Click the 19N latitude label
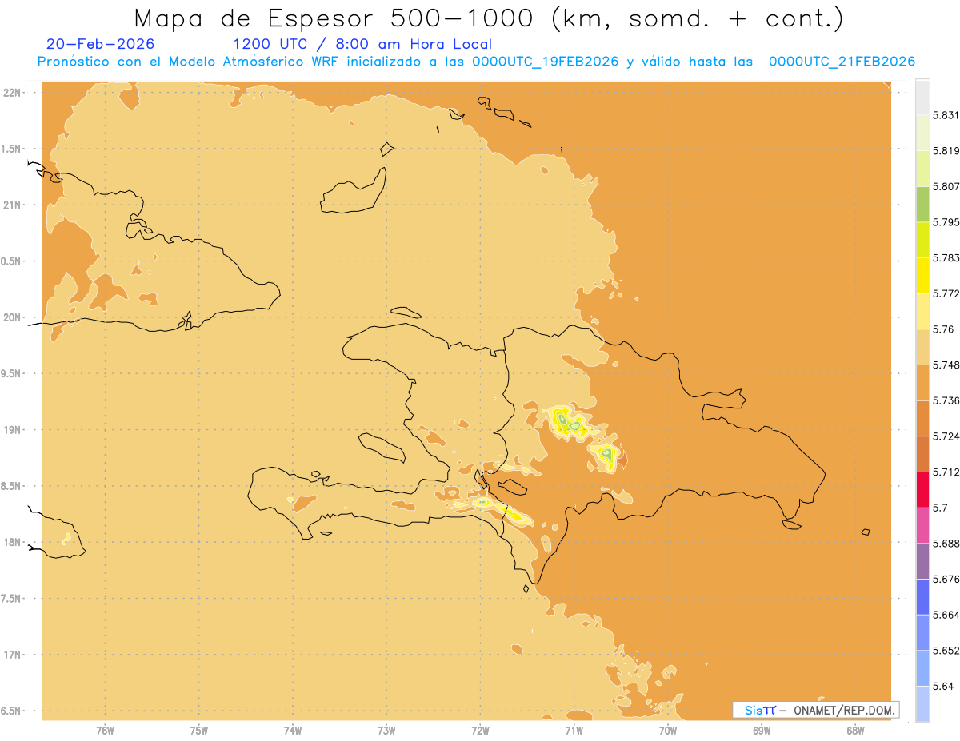The width and height of the screenshot is (960, 741). pyautogui.click(x=14, y=430)
